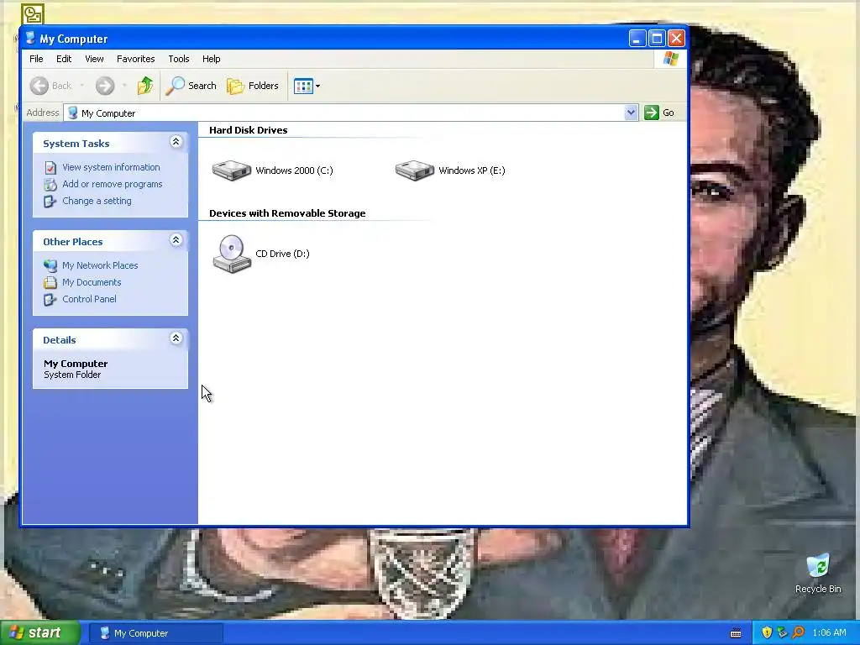Click the Forward arrow icon

[x=105, y=86]
